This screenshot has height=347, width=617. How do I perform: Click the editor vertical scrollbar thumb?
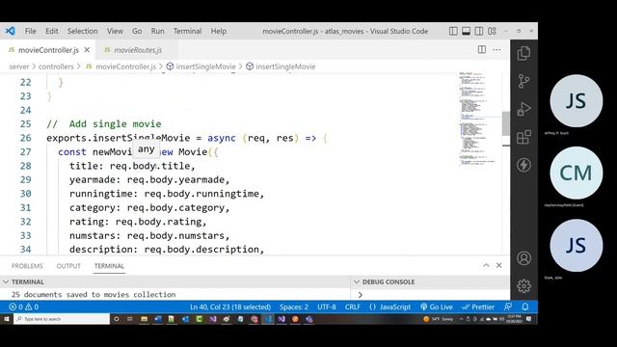[x=505, y=123]
